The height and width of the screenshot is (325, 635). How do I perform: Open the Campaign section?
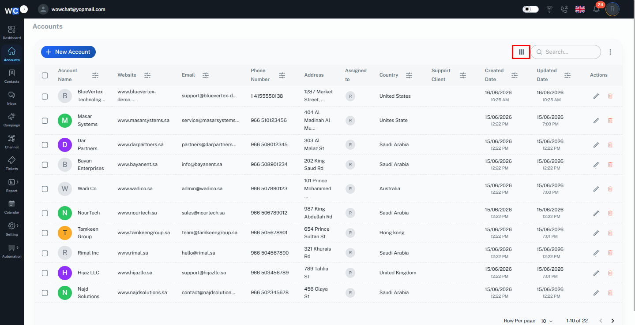point(11,119)
